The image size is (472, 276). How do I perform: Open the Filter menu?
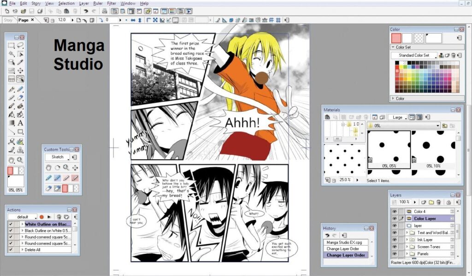coord(112,3)
